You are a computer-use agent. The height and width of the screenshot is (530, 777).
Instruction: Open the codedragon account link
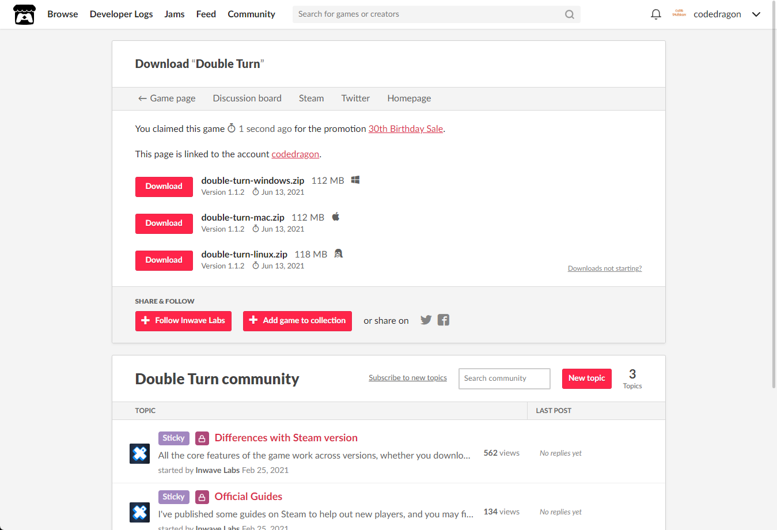(295, 154)
